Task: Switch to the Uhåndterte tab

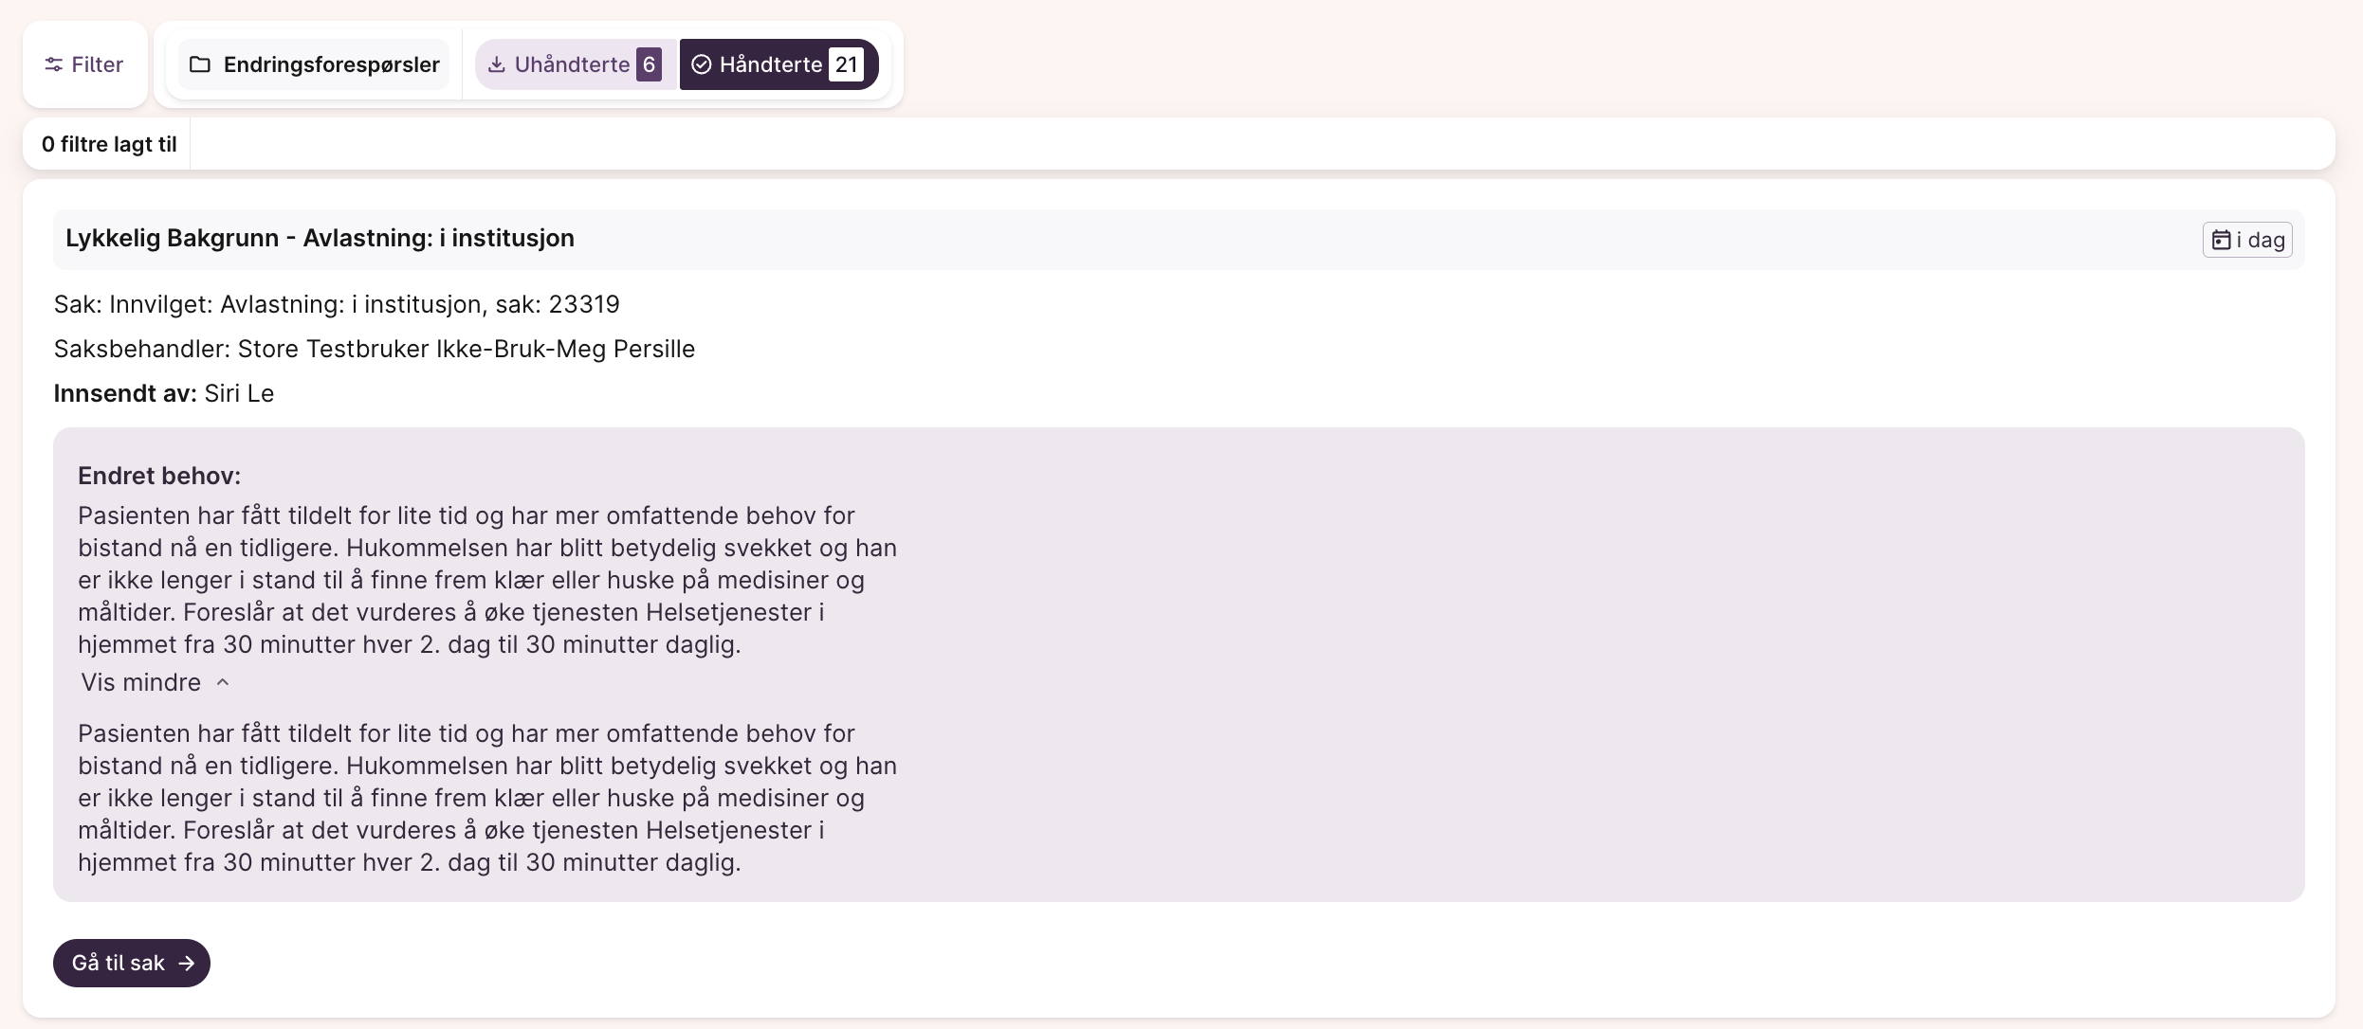Action: (x=572, y=64)
